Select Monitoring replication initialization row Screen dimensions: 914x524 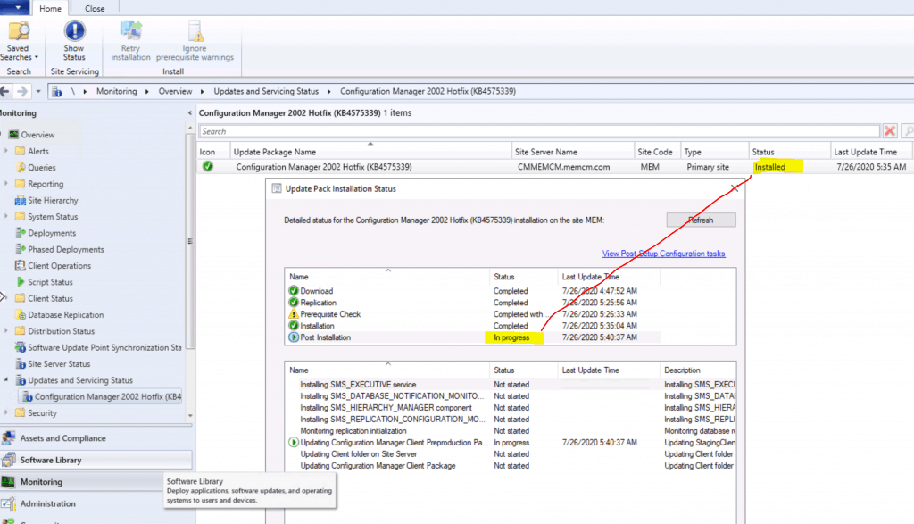(x=511, y=431)
